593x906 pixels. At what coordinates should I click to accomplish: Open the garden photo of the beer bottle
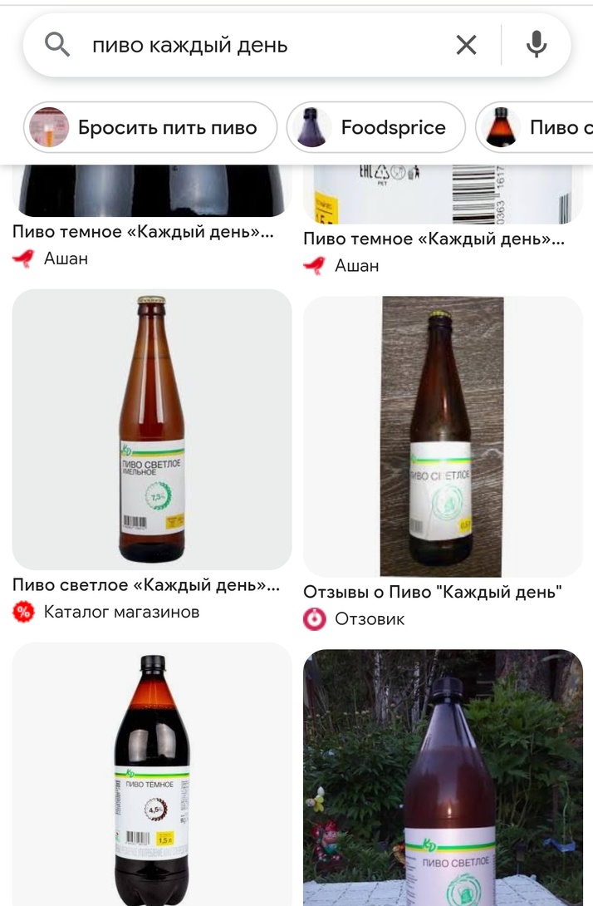(x=443, y=778)
